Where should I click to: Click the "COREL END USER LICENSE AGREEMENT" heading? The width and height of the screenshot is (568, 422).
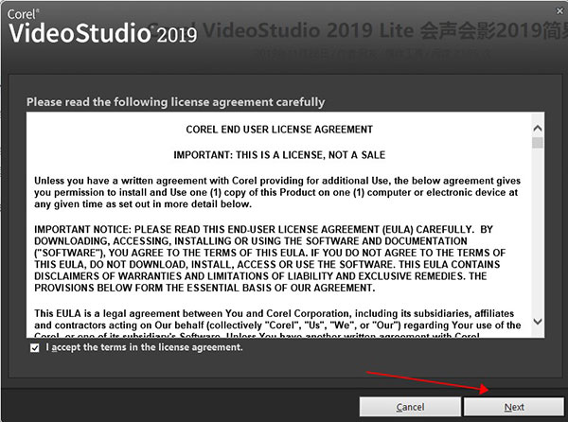[x=280, y=129]
